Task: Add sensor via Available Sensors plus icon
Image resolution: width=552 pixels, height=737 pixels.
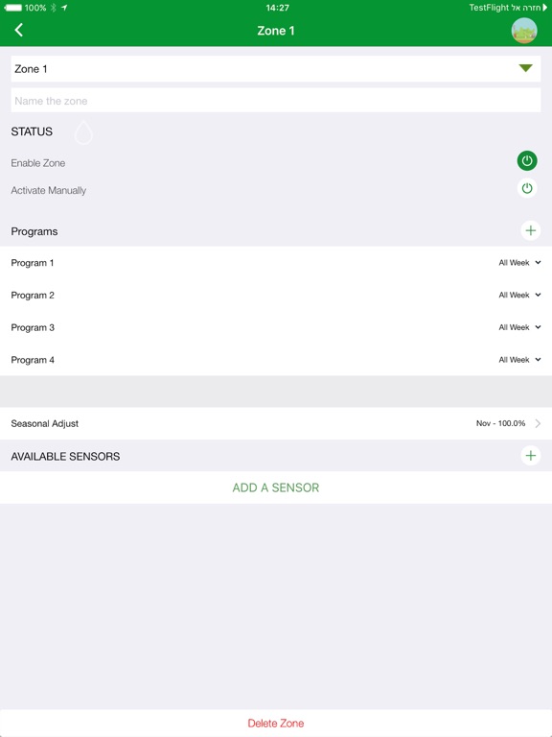Action: 530,456
